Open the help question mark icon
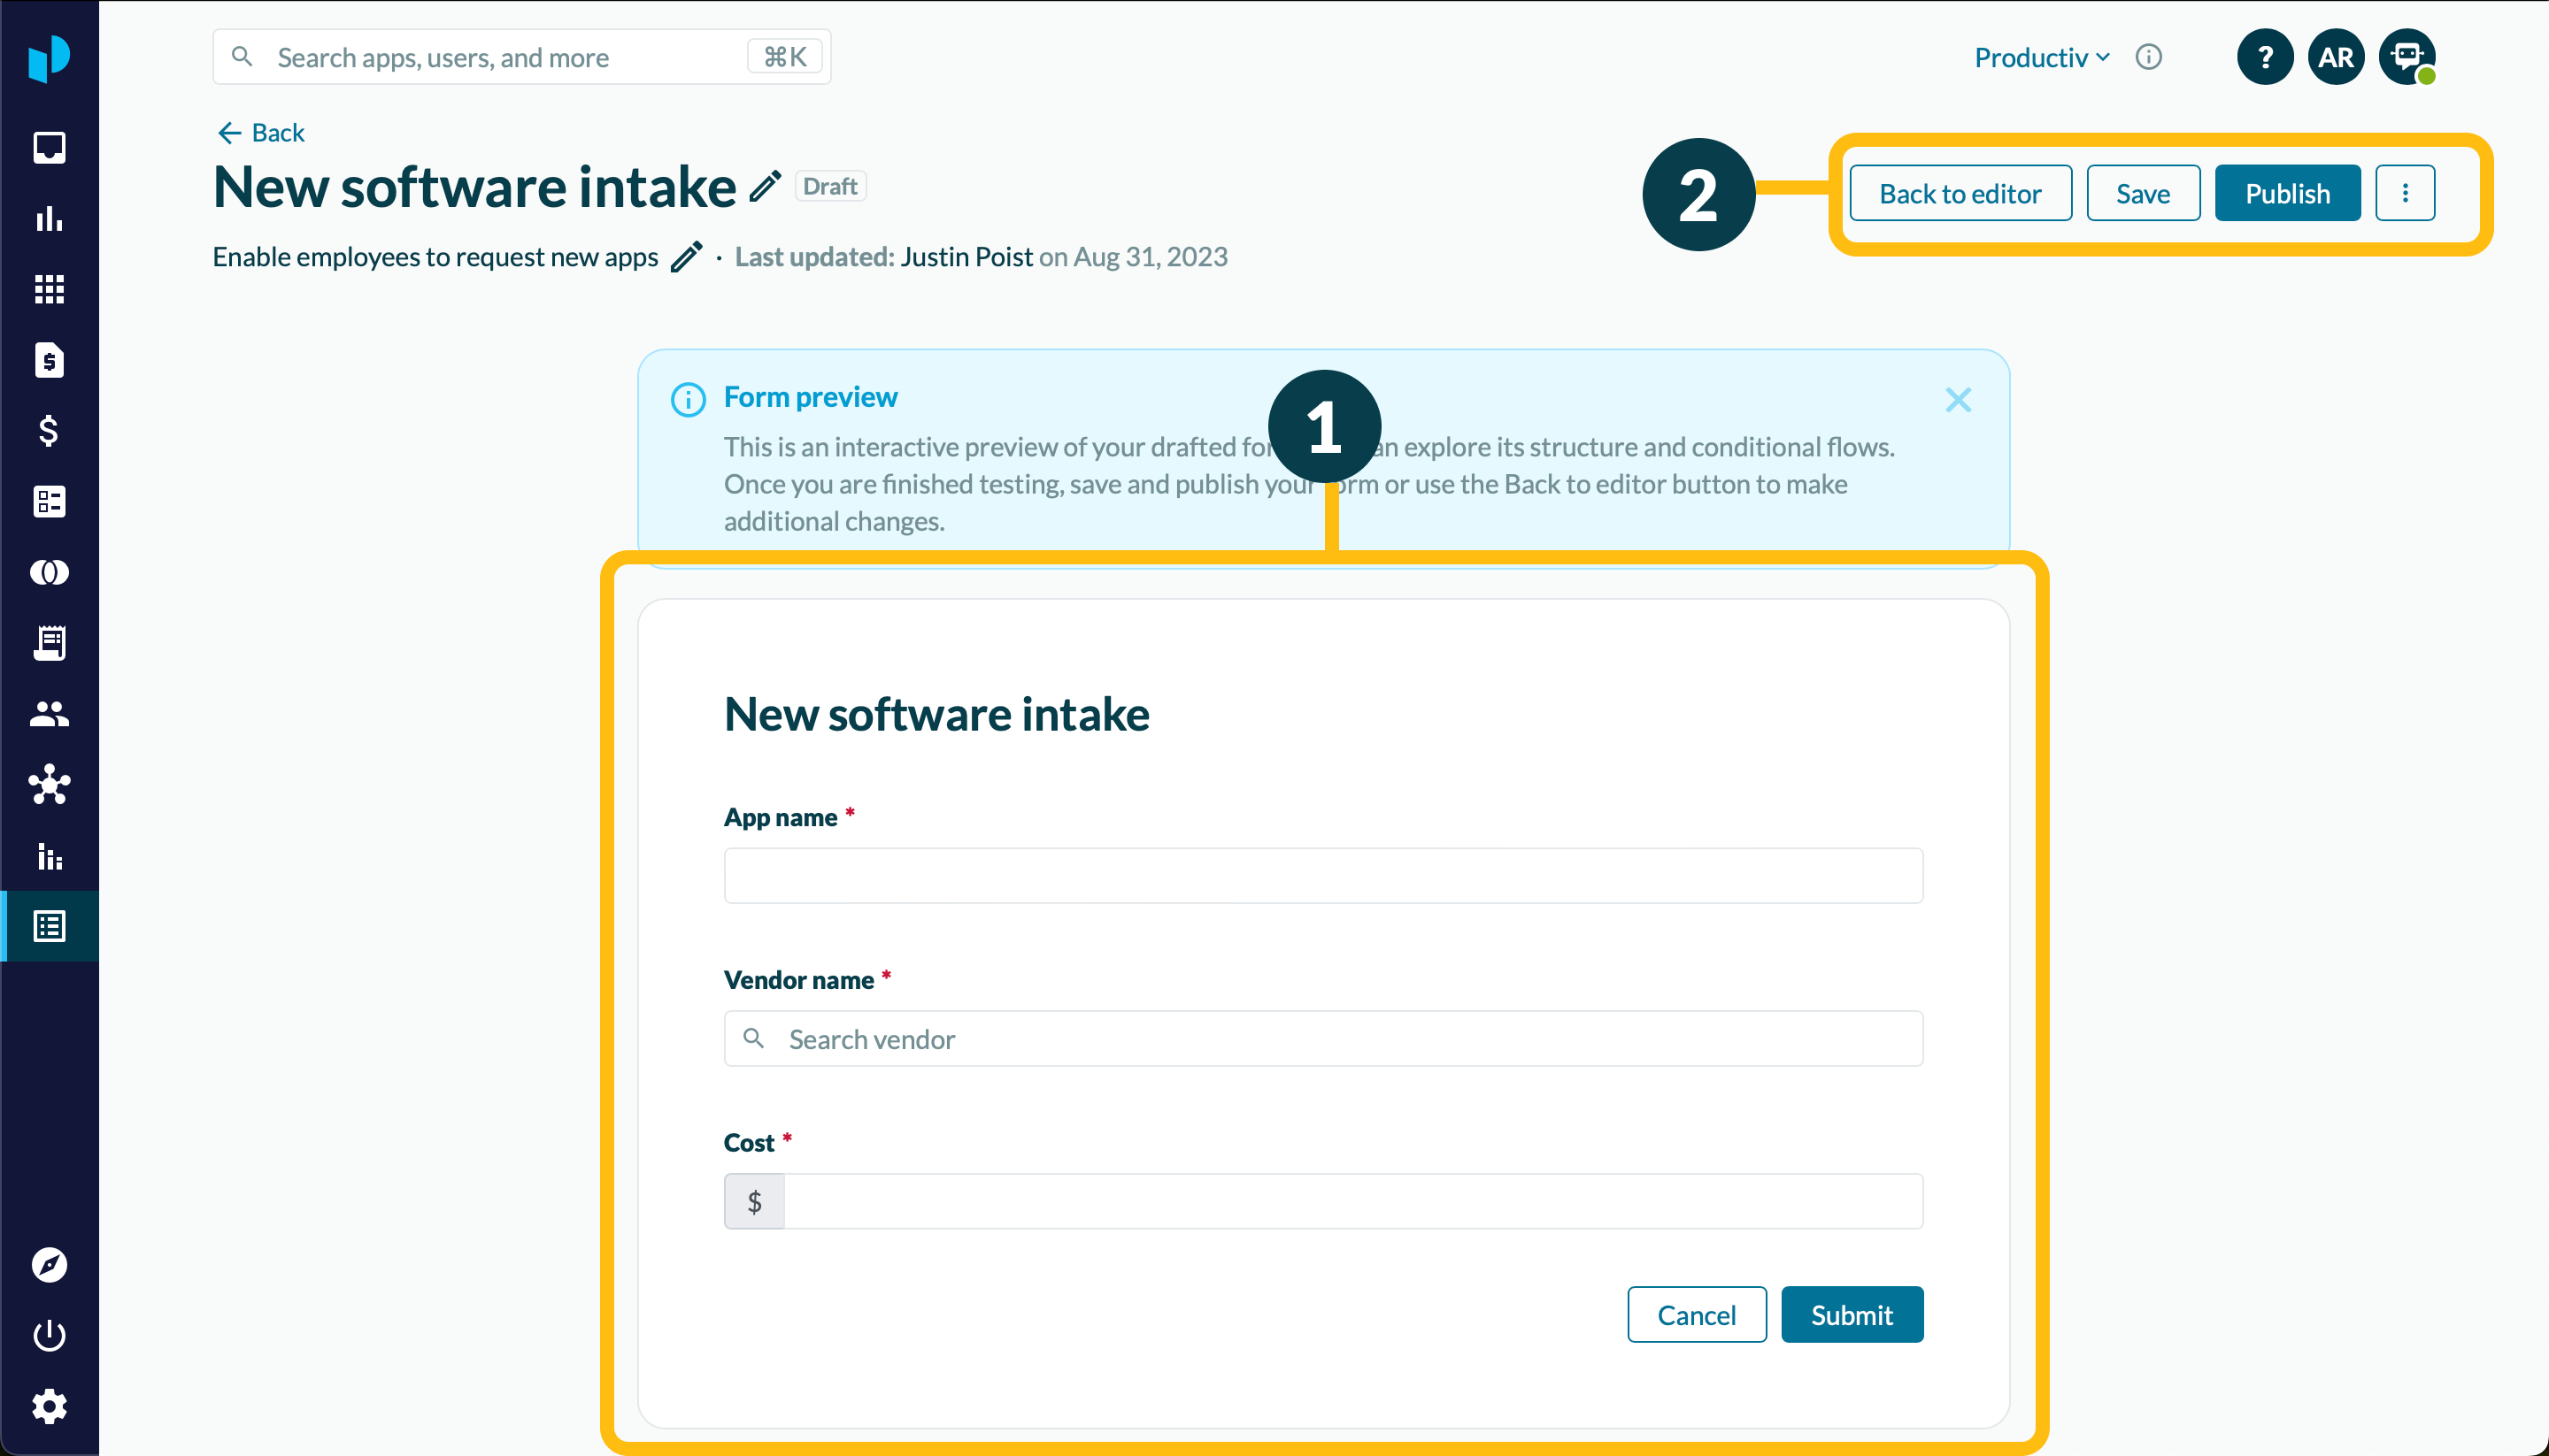Image resolution: width=2549 pixels, height=1456 pixels. (2265, 57)
